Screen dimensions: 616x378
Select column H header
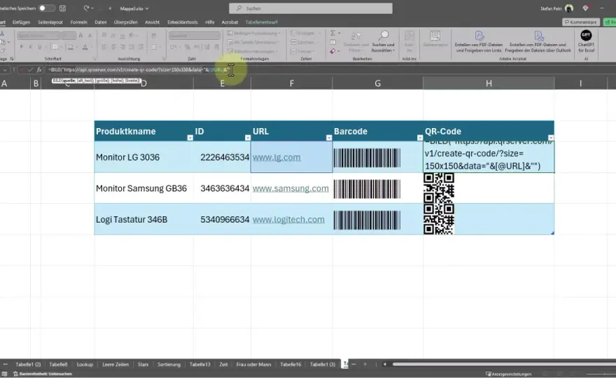tap(489, 83)
